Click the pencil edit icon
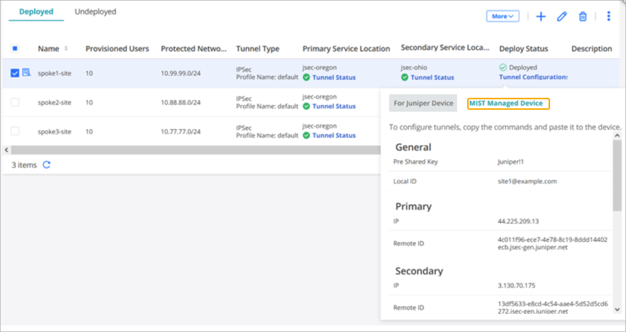 point(562,17)
